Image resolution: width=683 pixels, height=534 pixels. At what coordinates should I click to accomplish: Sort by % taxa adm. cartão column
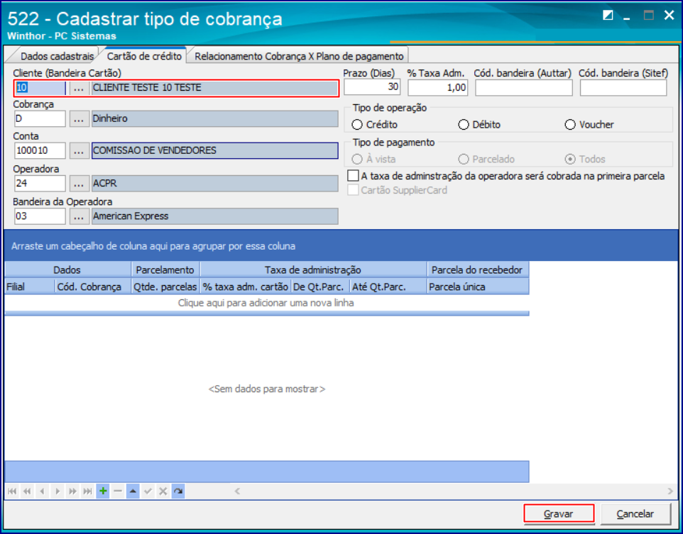click(246, 287)
